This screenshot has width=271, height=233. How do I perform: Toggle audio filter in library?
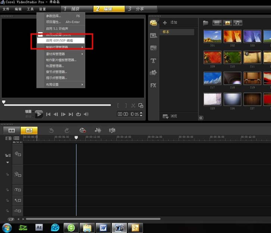tap(238, 23)
